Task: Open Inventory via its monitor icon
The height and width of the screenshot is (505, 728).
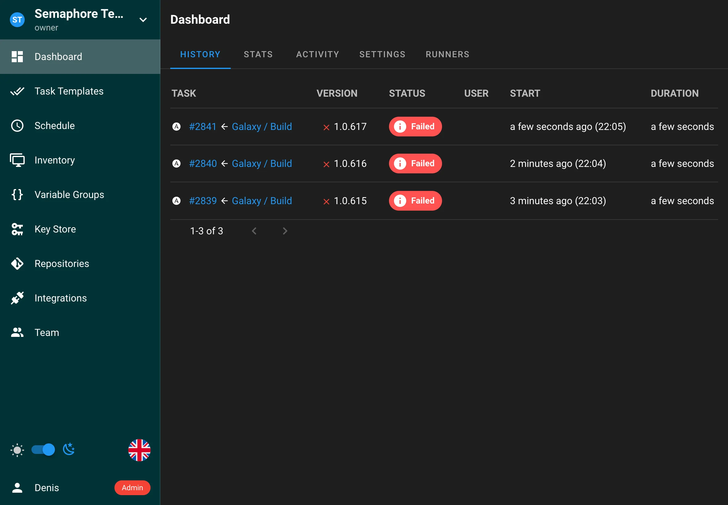Action: [17, 160]
